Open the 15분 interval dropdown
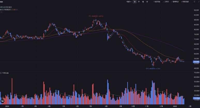The image size is (200, 108). coord(129,2)
